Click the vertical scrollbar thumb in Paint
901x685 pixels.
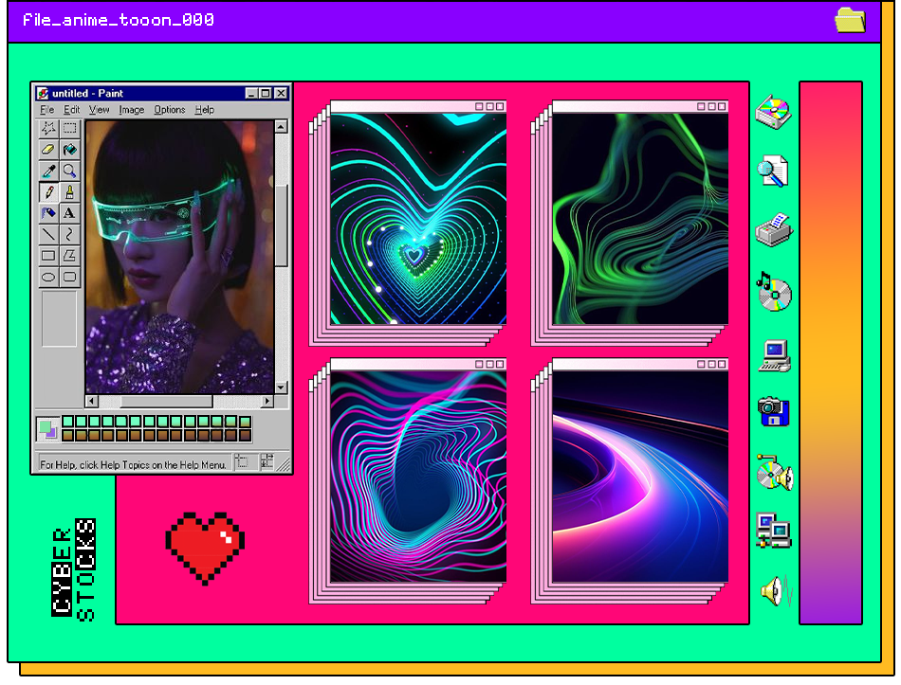point(281,225)
